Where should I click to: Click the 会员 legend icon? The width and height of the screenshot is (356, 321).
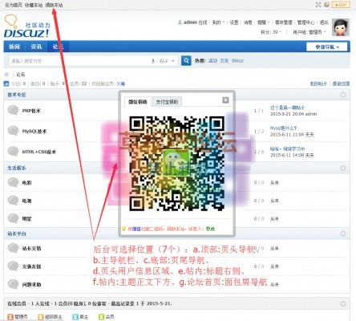101,317
